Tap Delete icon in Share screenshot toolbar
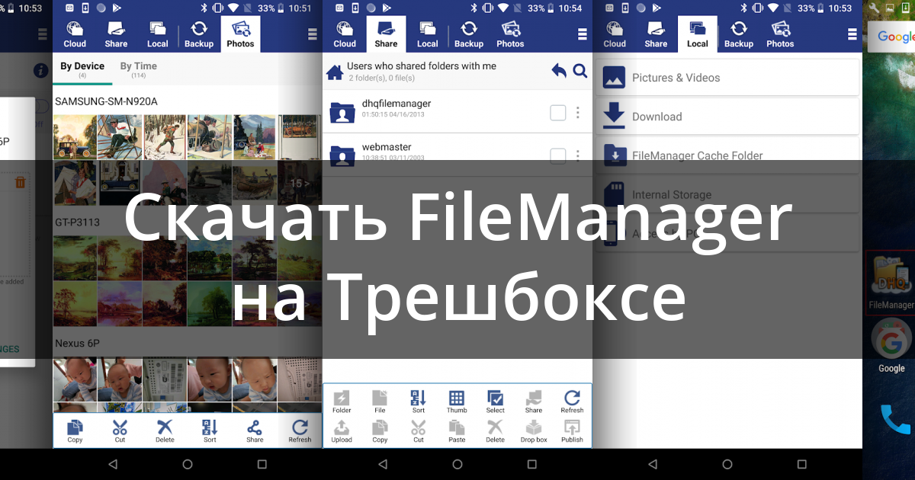The width and height of the screenshot is (915, 480). [x=496, y=431]
